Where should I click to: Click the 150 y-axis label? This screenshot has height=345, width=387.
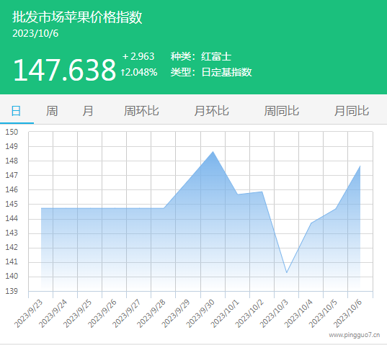12,132
